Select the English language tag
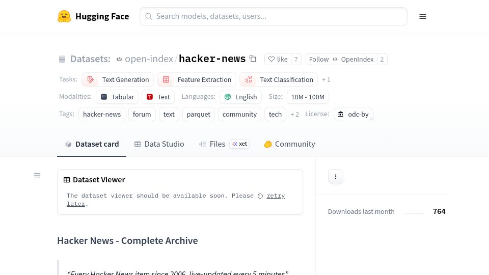The width and height of the screenshot is (489, 275). click(x=240, y=97)
